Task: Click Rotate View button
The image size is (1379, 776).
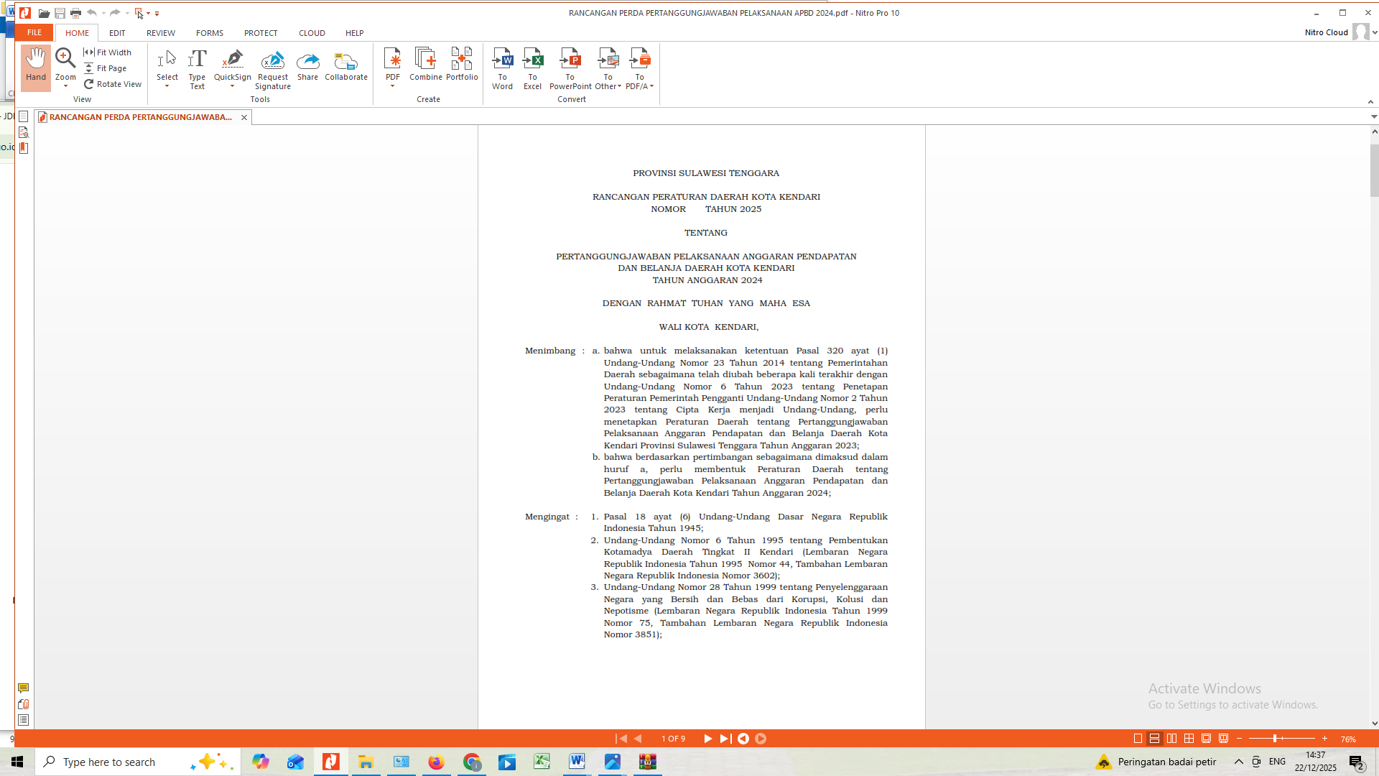Action: click(113, 84)
